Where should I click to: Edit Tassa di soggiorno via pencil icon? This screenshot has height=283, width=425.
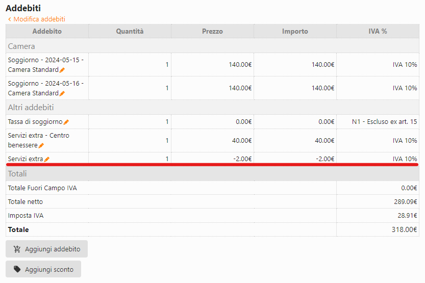click(x=66, y=122)
